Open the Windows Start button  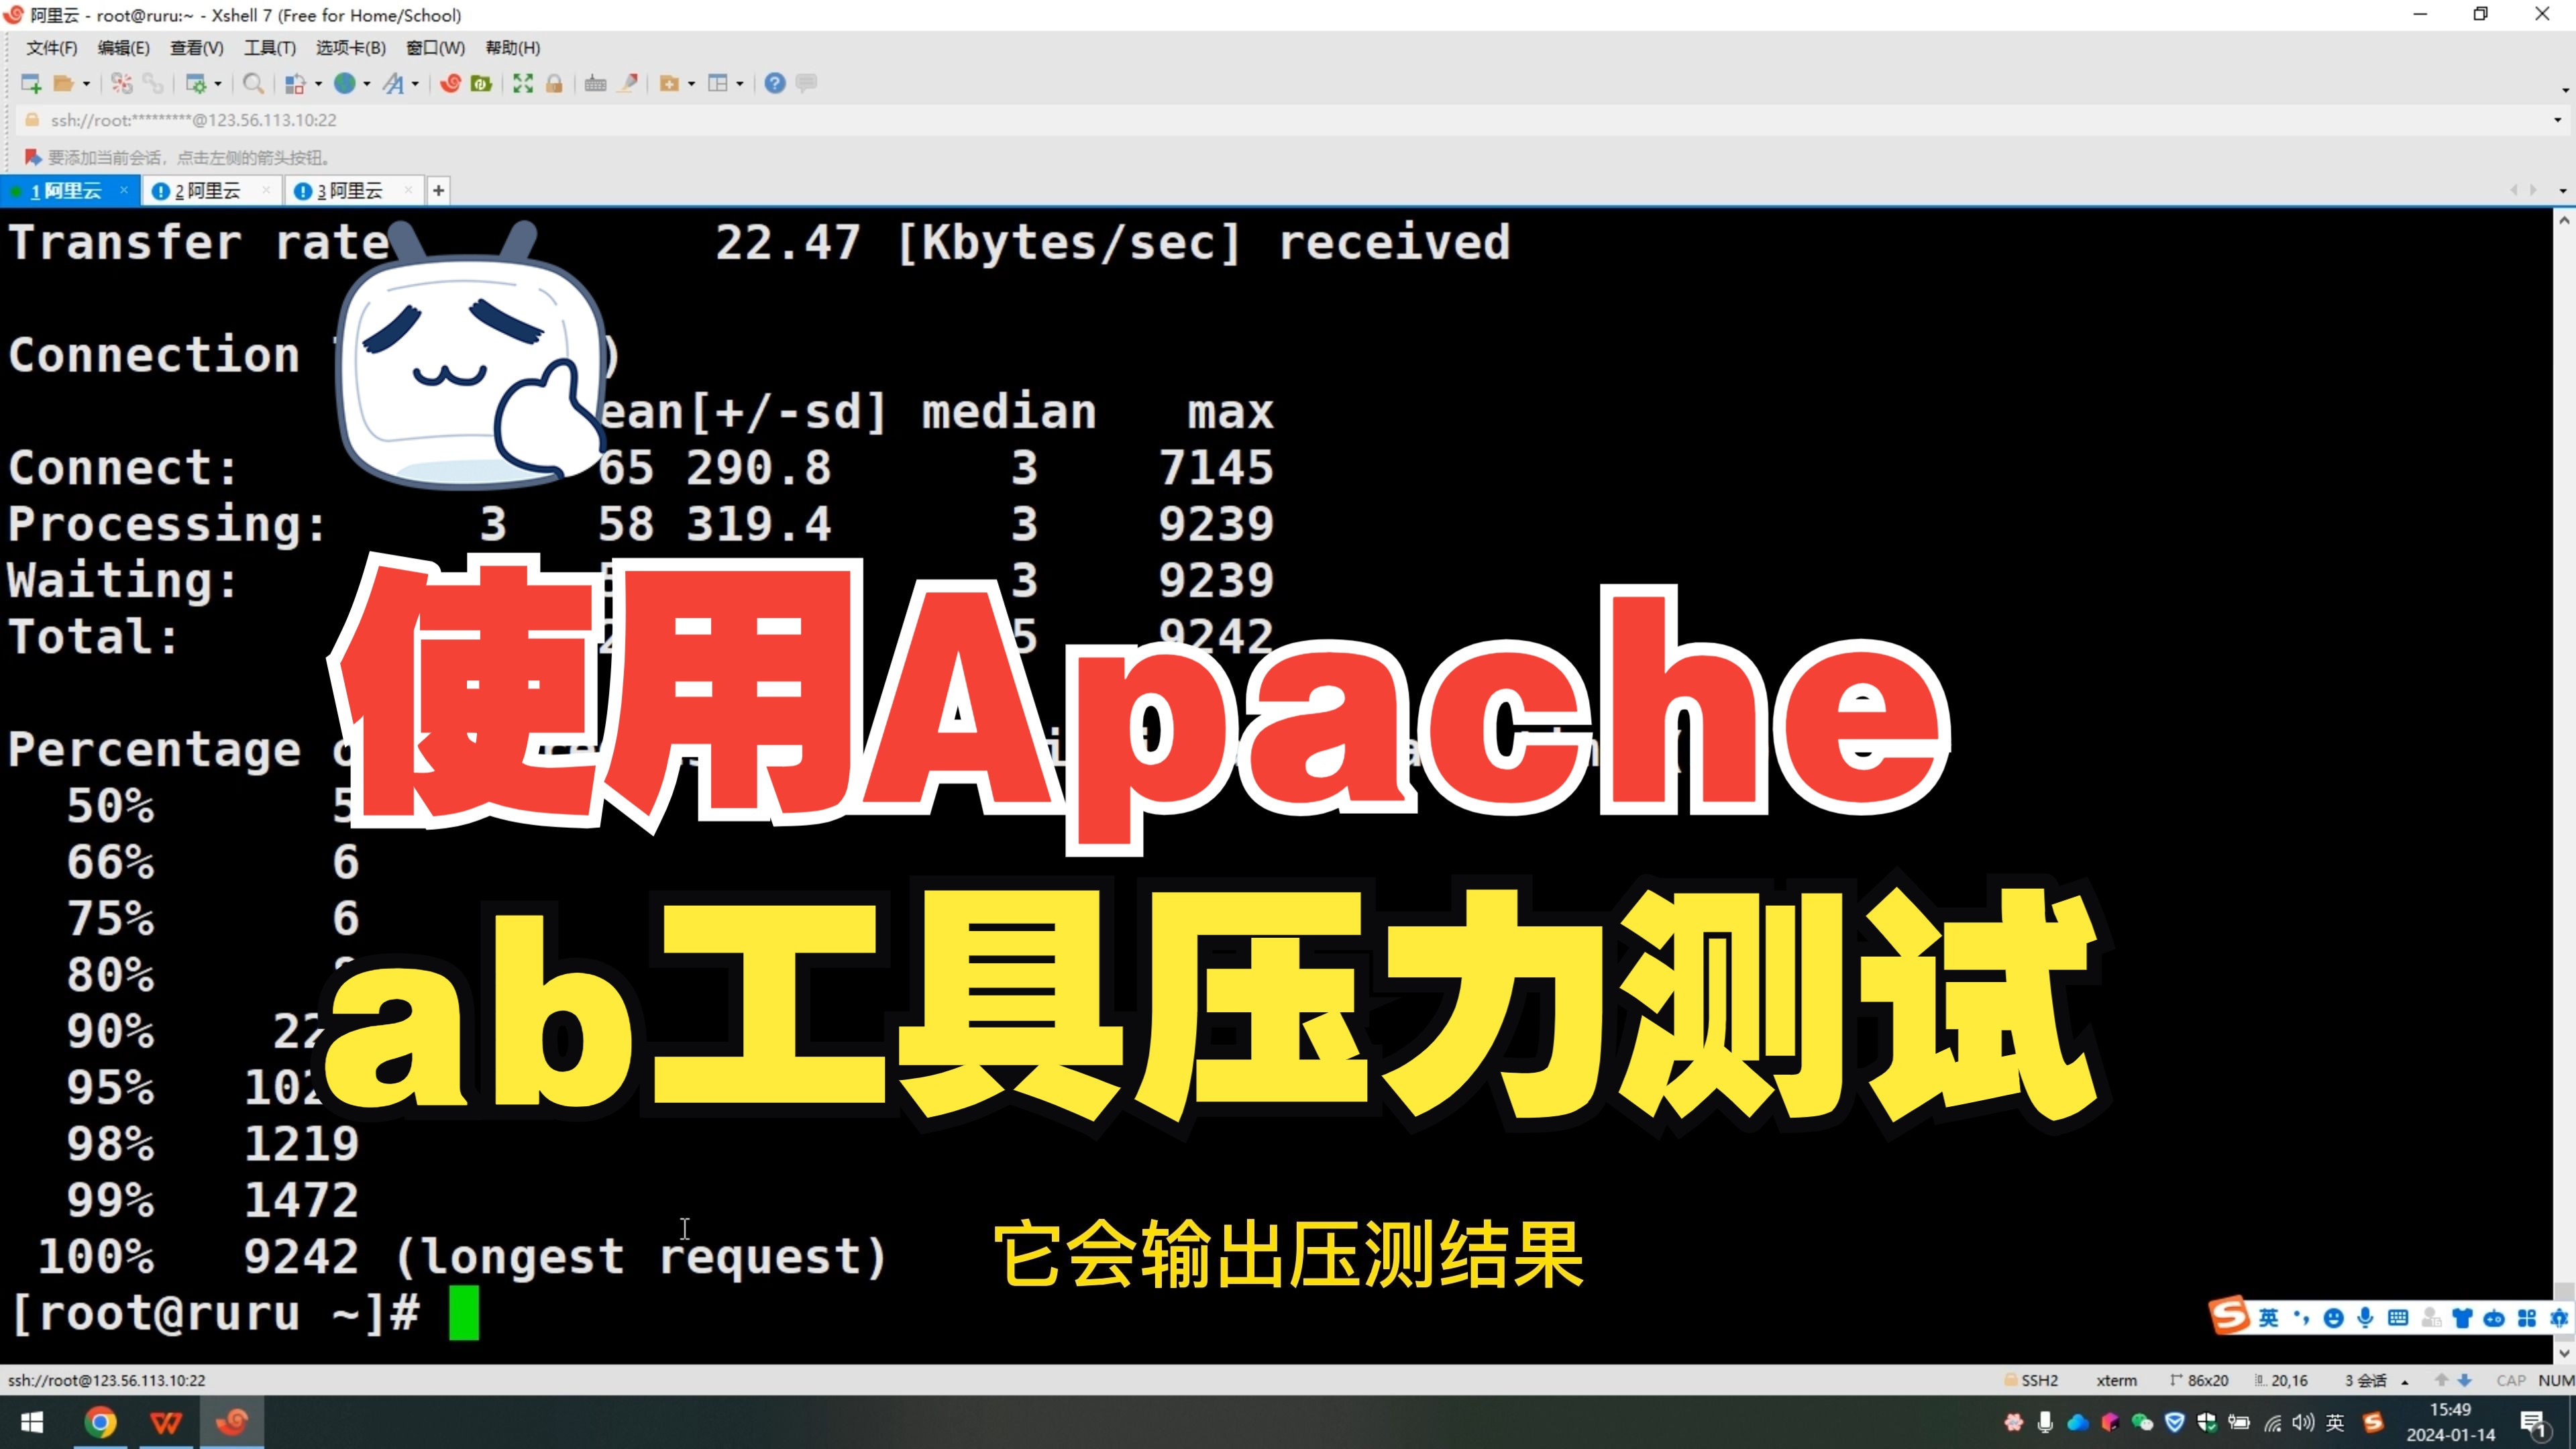32,1422
